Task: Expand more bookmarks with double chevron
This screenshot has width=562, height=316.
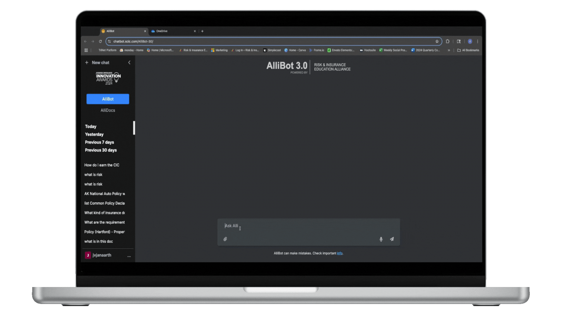Action: [x=449, y=50]
